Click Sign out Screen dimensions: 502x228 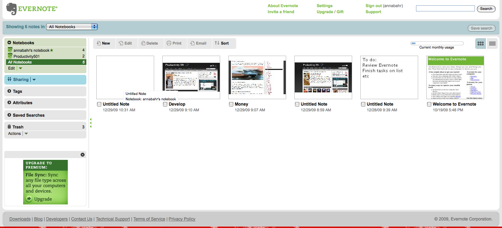(x=374, y=6)
